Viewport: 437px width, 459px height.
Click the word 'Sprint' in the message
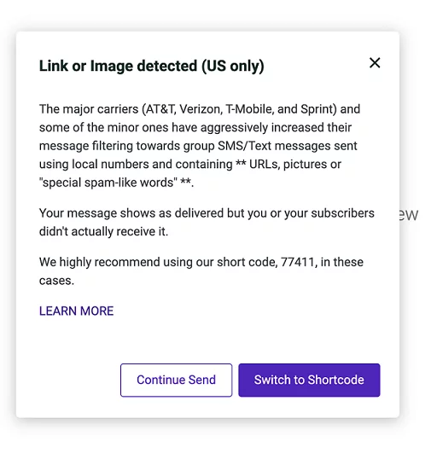tap(318, 109)
